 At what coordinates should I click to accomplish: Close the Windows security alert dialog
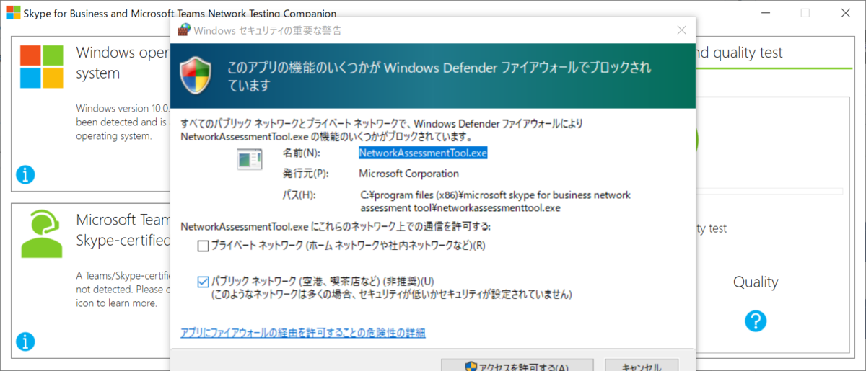tap(681, 30)
